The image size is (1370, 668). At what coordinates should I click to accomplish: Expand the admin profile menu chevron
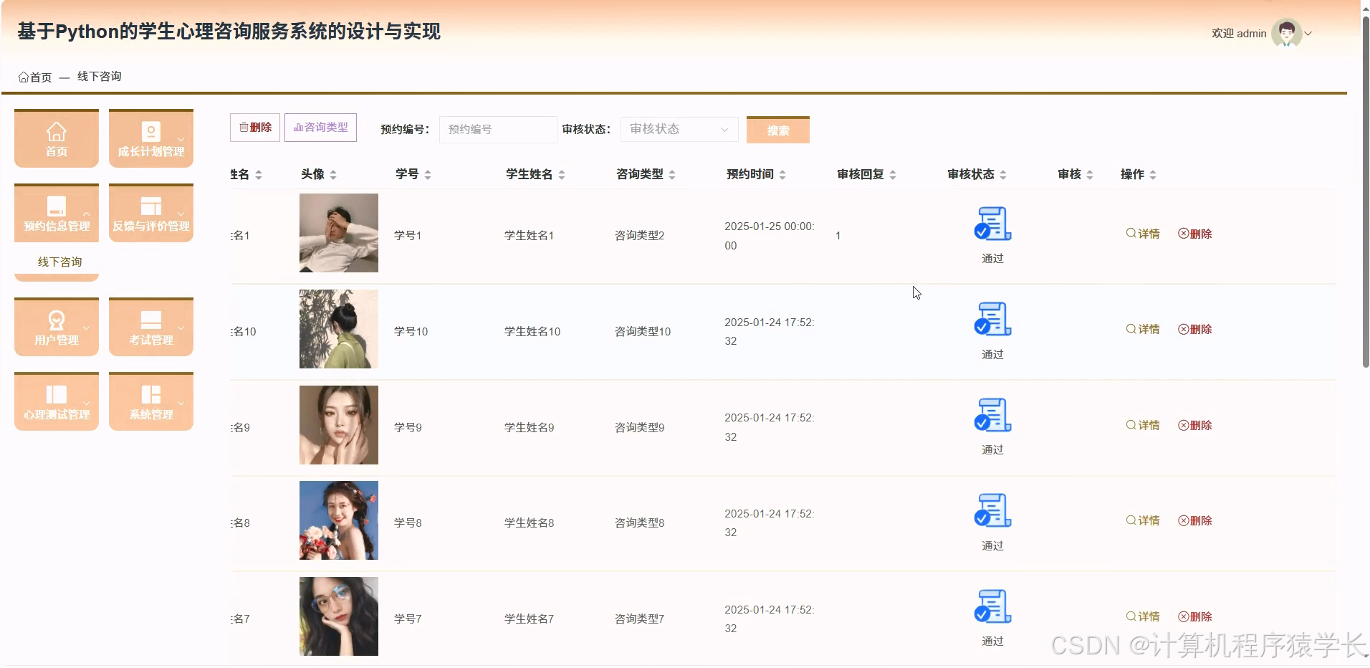point(1310,33)
